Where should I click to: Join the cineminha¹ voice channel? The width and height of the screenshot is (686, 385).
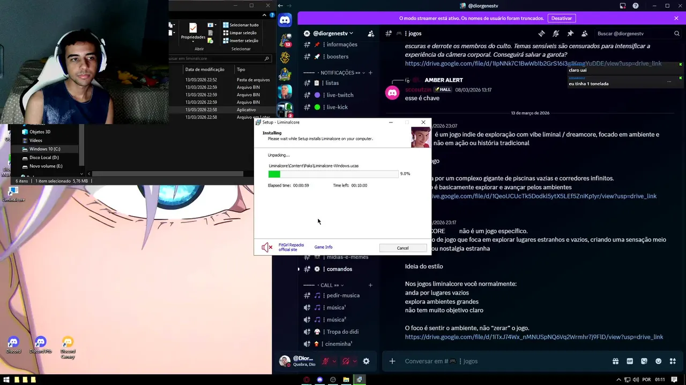[338, 344]
